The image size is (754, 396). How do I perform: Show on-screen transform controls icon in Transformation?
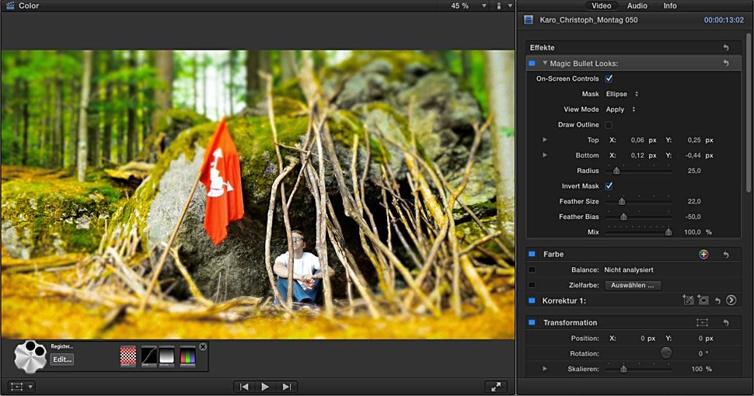702,322
